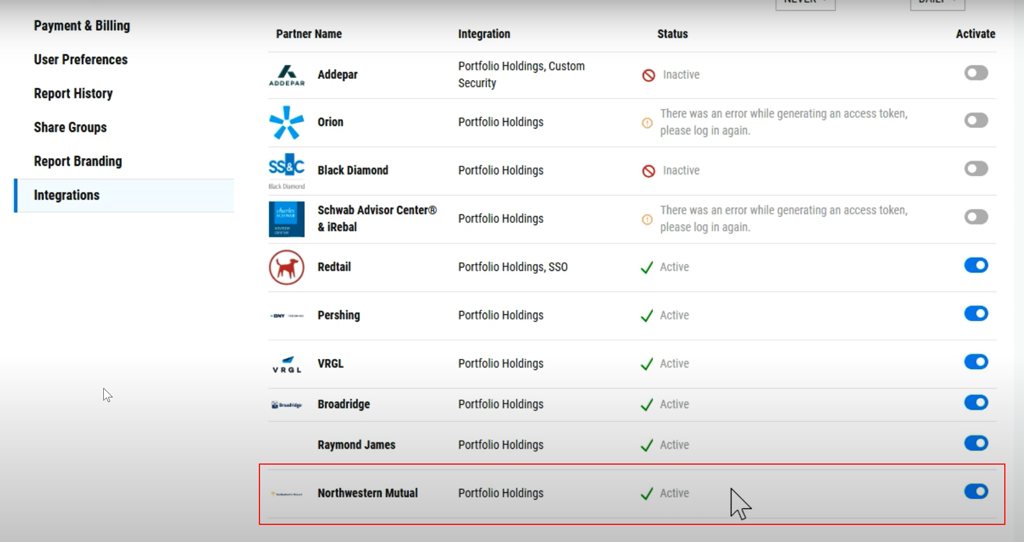The width and height of the screenshot is (1024, 542).
Task: Click the Redtail red dog logo
Action: click(287, 267)
